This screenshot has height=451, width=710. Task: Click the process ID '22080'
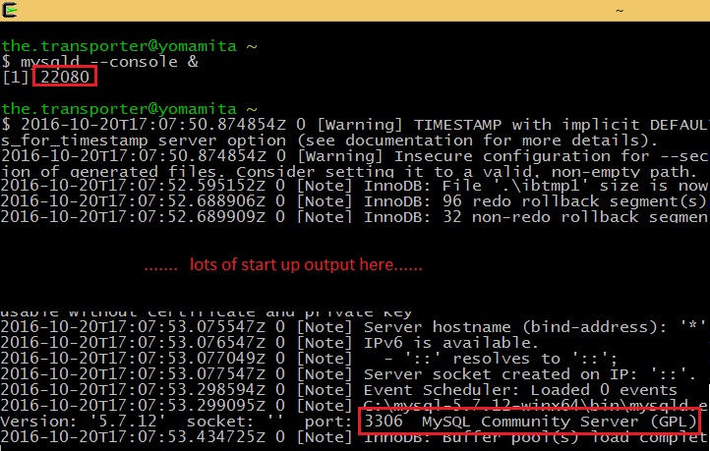coord(65,77)
